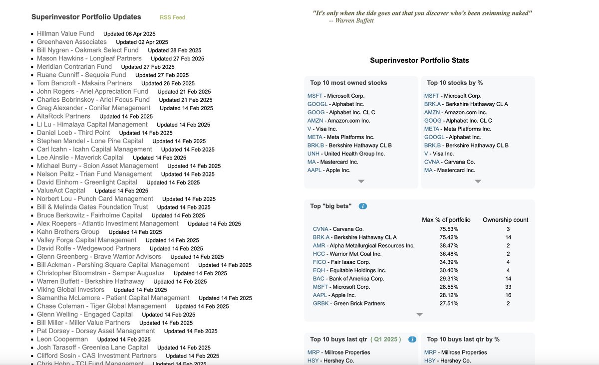The image size is (599, 365).
Task: Click HCC - Warrior Met Coal ticker
Action: click(319, 254)
